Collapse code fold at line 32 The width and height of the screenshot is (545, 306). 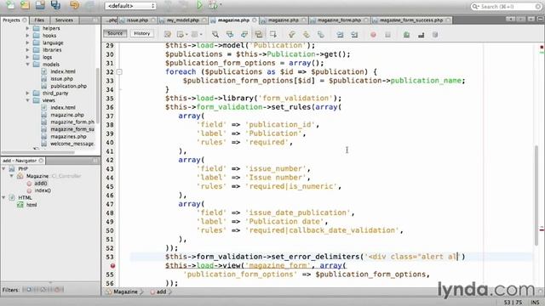(119, 71)
